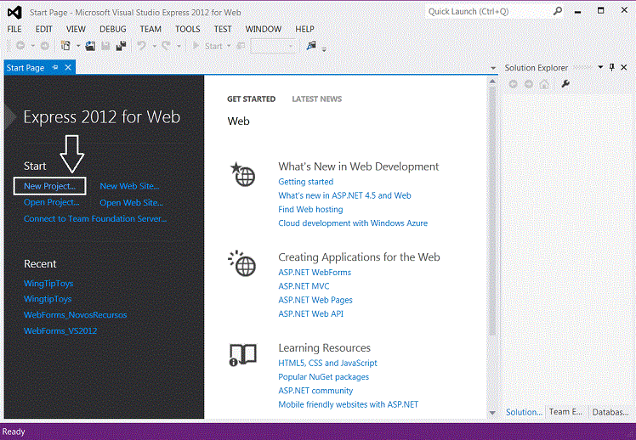636x440 pixels.
Task: Click the Quick Launch search field
Action: (x=489, y=11)
